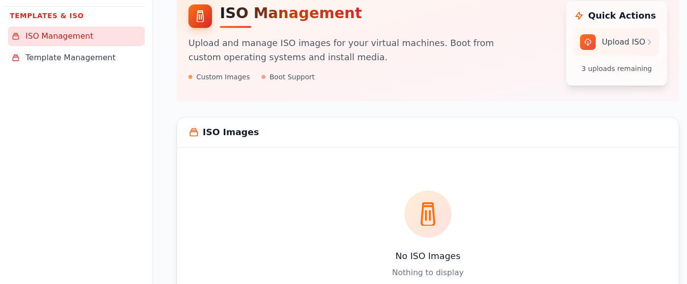Viewport: 687px width, 284px height.
Task: Click the Upload ISO button
Action: [x=616, y=42]
